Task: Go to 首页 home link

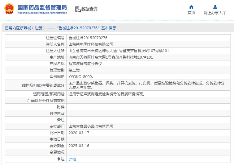Action: (191, 13)
